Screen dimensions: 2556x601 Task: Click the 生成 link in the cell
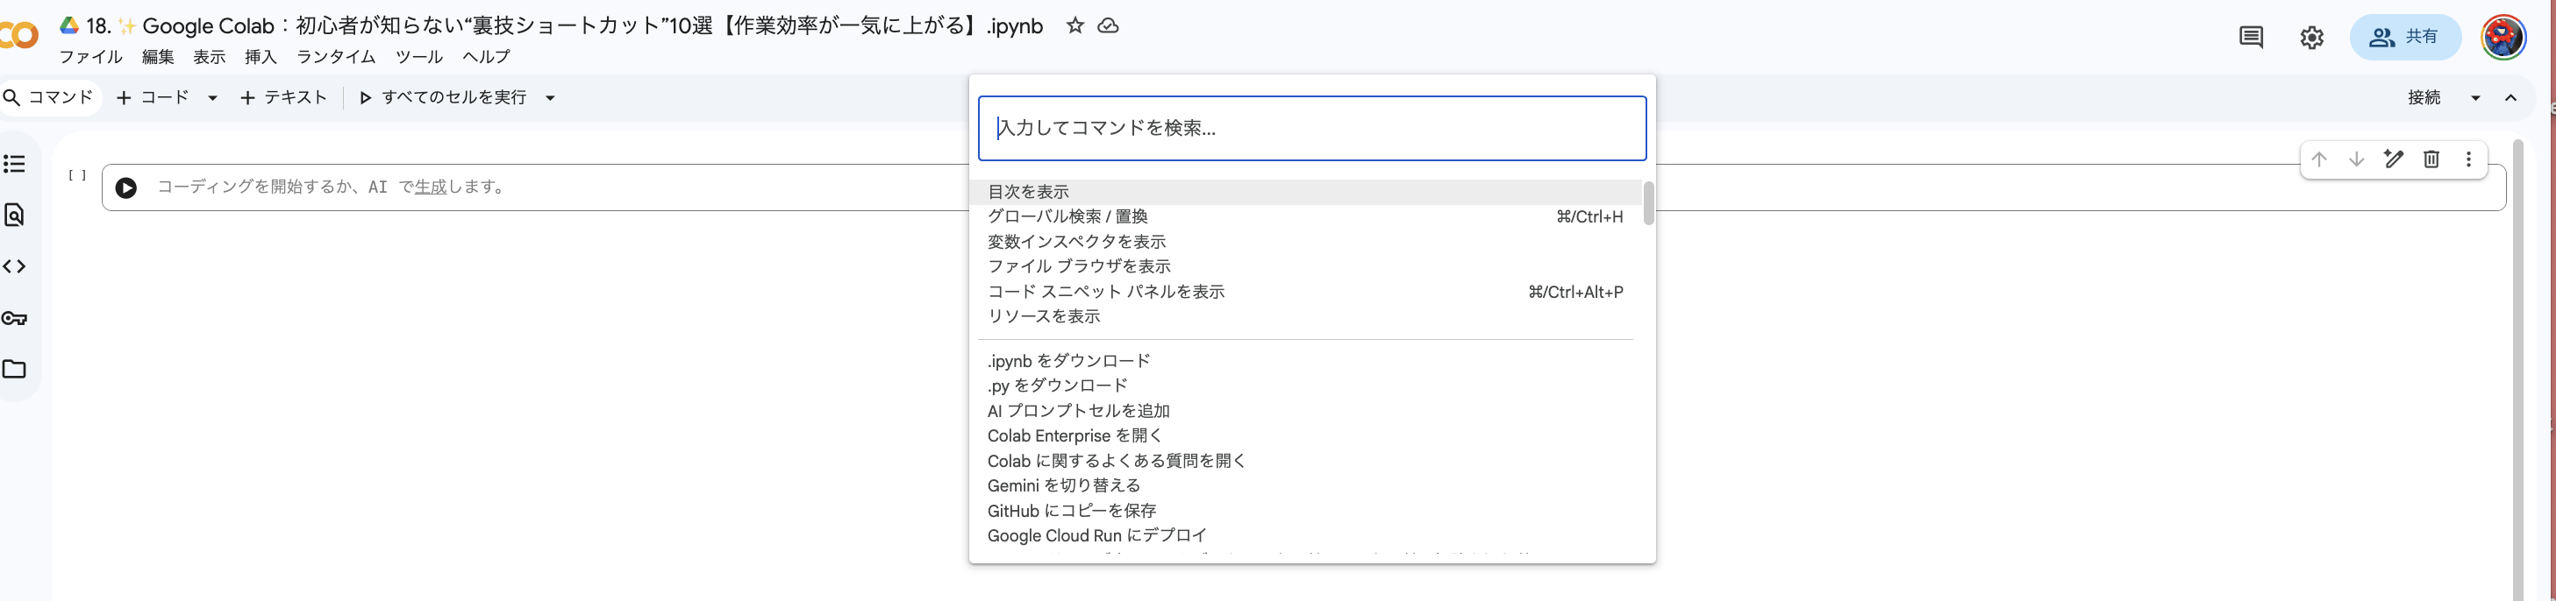431,187
